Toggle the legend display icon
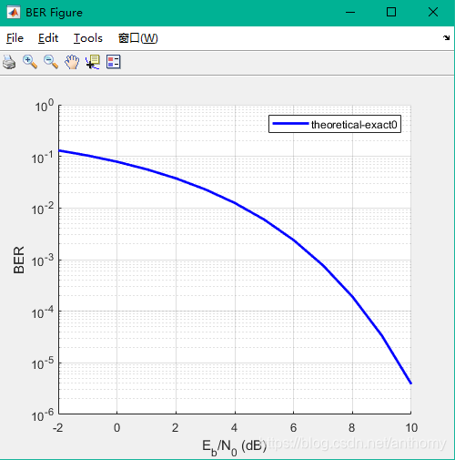 point(114,62)
